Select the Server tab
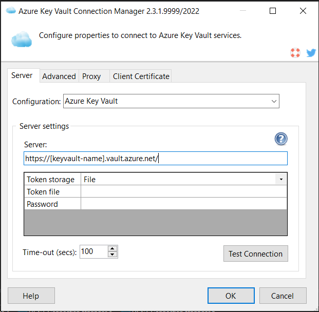The image size is (319, 312). pos(22,75)
